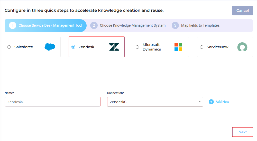
Task: Go to Choose Knowledge Management System step
Action: [x=133, y=26]
